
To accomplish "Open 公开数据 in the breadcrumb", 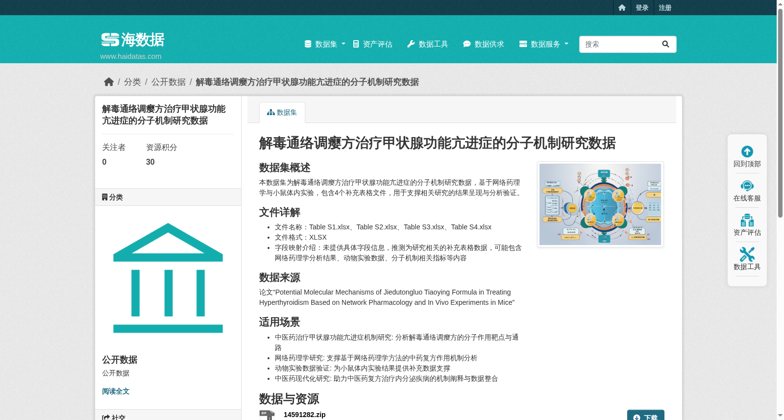I will [x=169, y=82].
